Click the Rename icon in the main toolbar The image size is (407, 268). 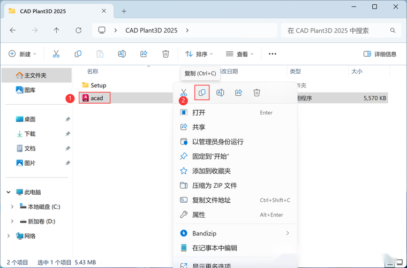[122, 54]
